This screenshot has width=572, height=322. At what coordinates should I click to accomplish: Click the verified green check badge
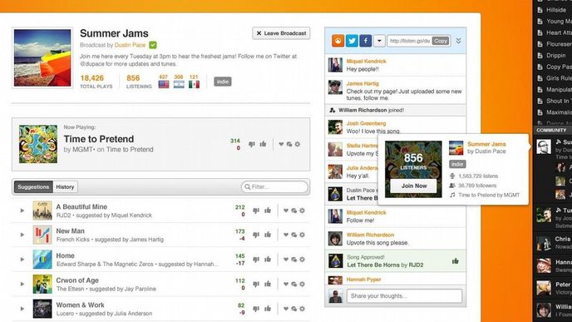click(153, 45)
